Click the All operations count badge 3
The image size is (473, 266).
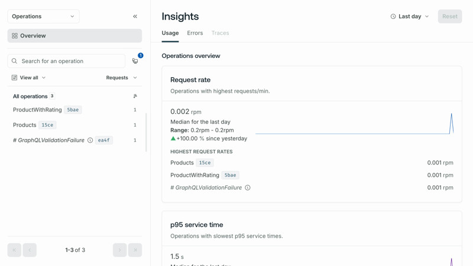click(52, 96)
